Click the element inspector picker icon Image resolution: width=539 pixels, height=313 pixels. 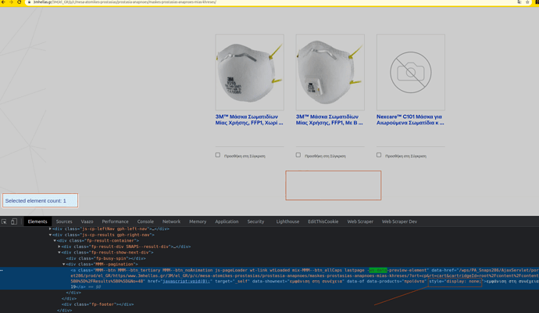(x=5, y=221)
